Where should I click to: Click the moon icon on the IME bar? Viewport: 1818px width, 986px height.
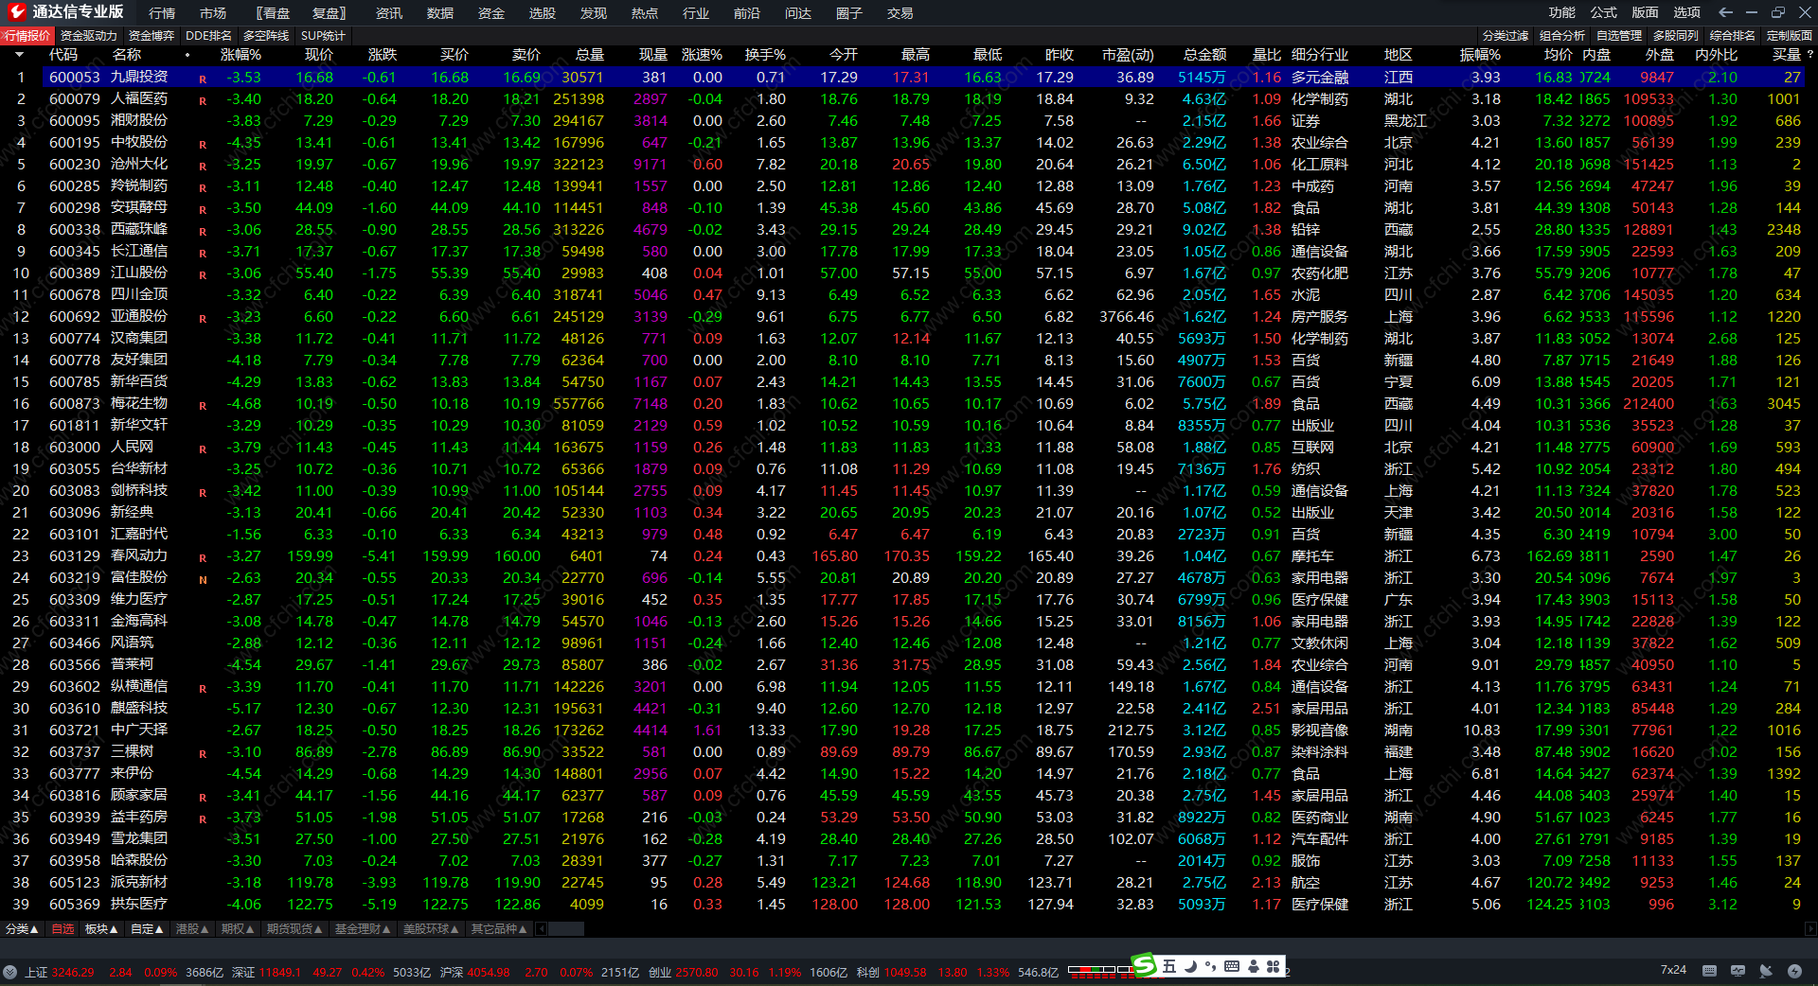(x=1190, y=966)
